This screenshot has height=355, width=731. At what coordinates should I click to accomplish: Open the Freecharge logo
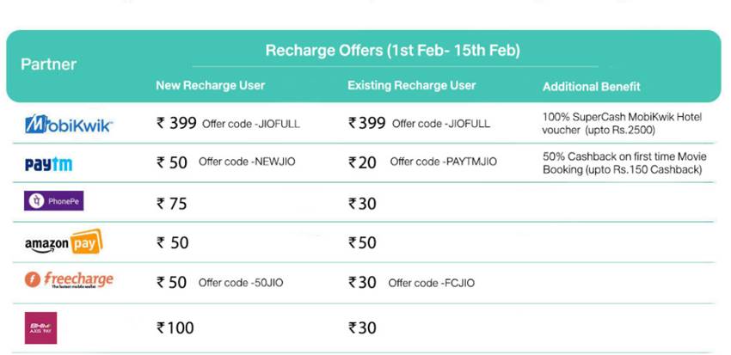[69, 281]
